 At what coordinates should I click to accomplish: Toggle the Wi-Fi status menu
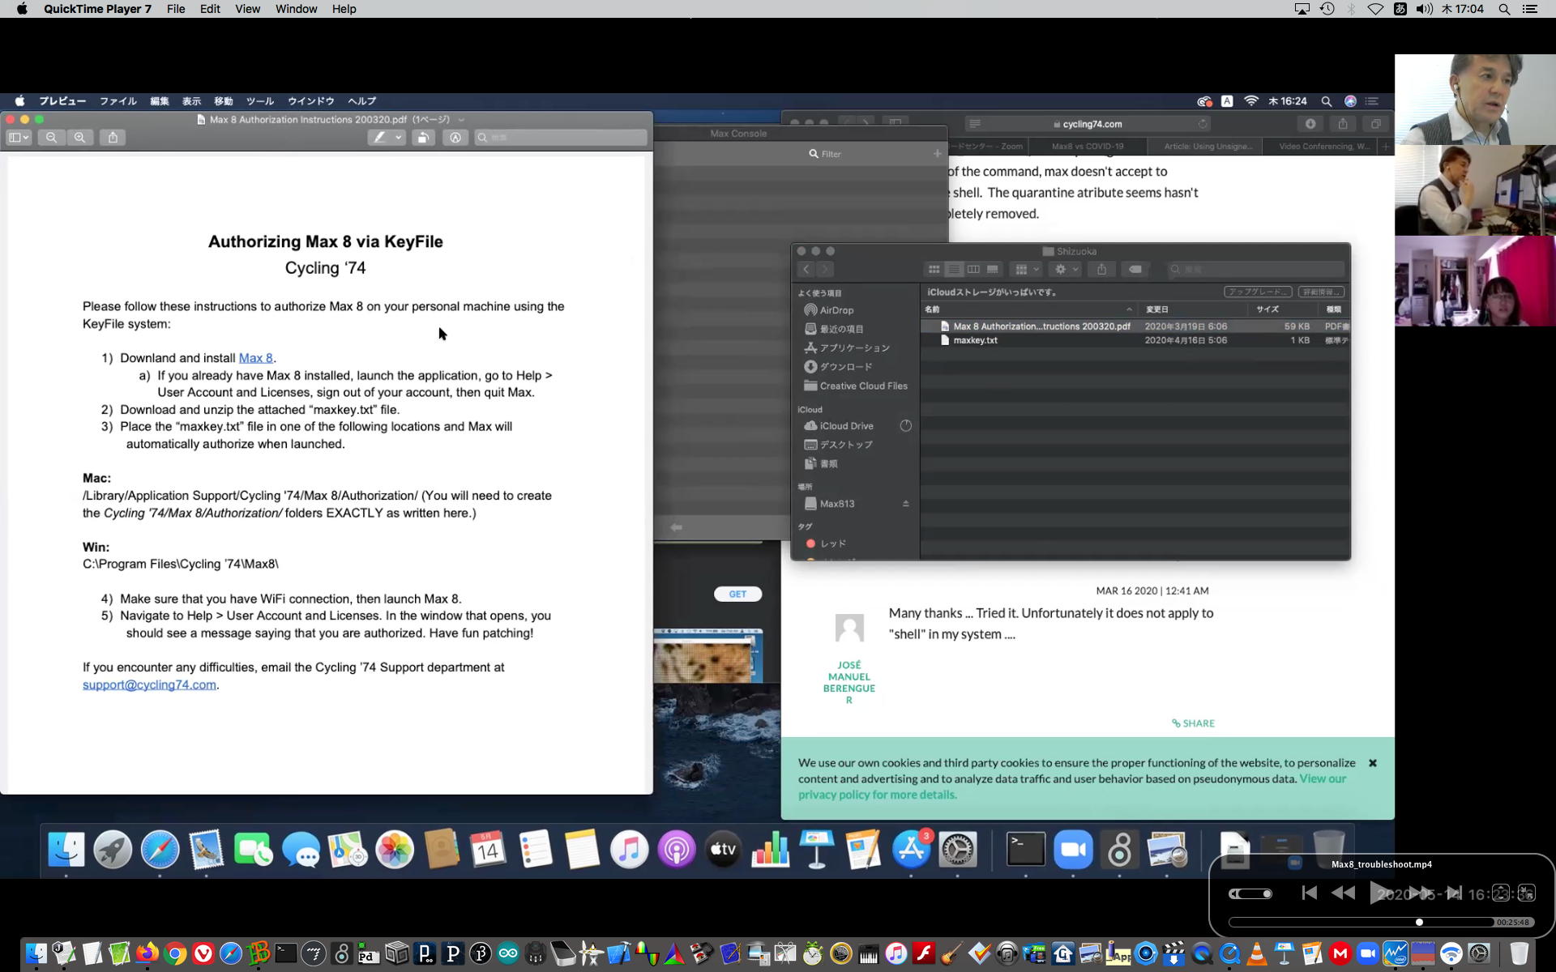click(1375, 9)
